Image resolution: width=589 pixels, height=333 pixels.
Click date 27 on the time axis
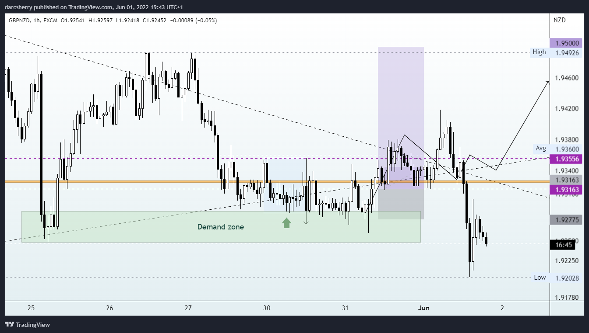188,308
